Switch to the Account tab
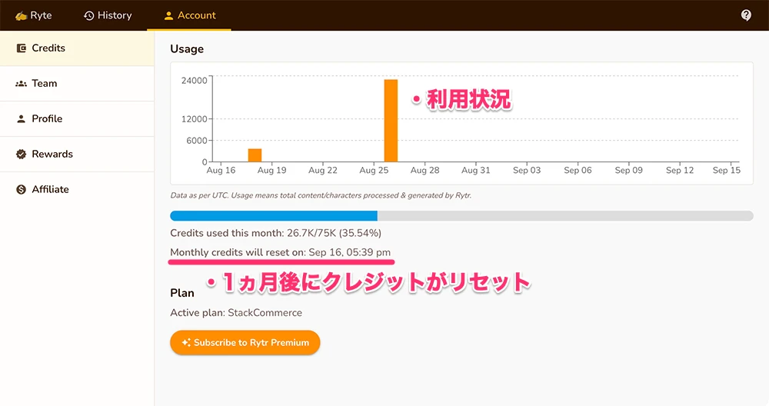This screenshot has width=769, height=406. pos(190,15)
